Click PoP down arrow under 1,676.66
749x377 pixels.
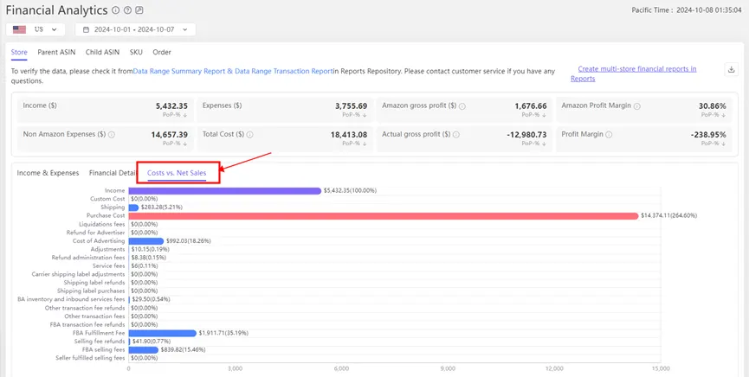click(544, 115)
